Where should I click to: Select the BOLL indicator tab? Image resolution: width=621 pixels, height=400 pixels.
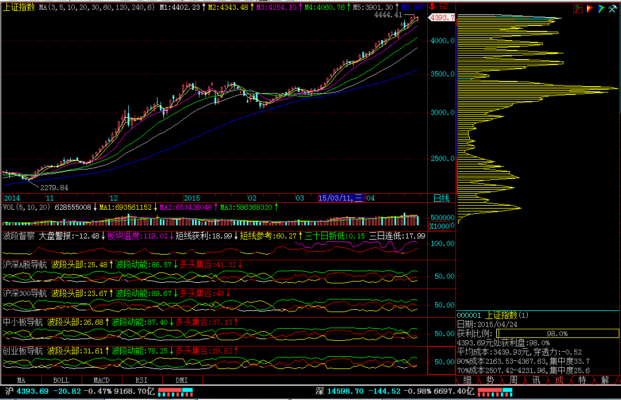(x=61, y=380)
